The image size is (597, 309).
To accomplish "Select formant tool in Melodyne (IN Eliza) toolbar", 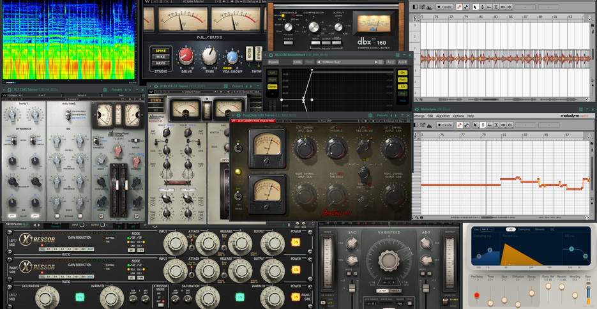I will (x=490, y=125).
